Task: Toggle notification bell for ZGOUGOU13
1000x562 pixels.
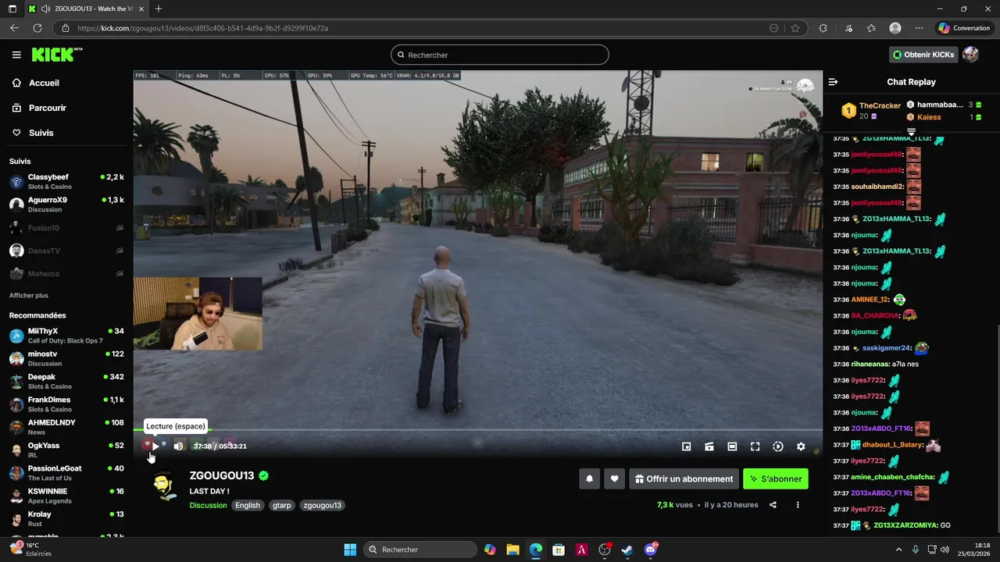Action: click(590, 479)
